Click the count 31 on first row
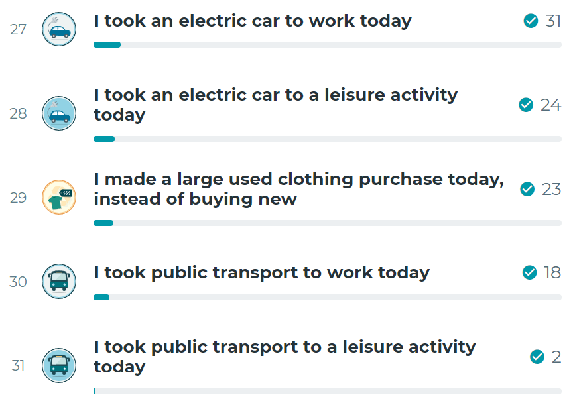Viewport: 573px width, 401px height. click(553, 21)
